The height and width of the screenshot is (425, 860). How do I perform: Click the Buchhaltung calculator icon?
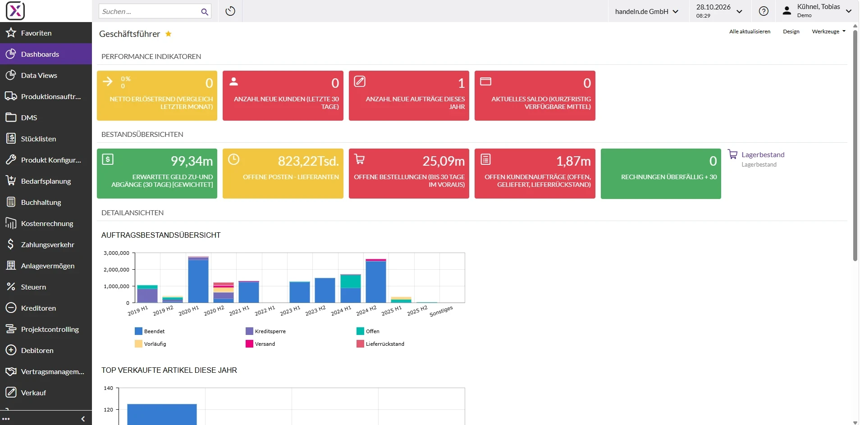click(11, 202)
